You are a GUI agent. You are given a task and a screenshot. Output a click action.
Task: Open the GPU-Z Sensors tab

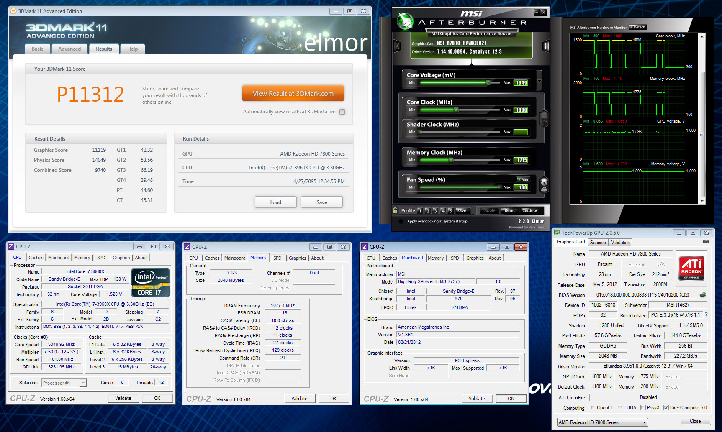tap(598, 243)
